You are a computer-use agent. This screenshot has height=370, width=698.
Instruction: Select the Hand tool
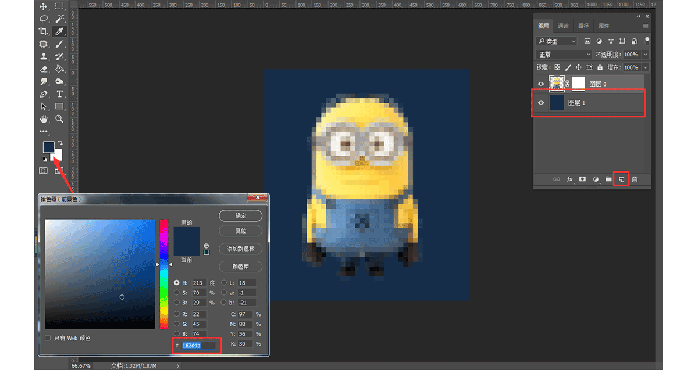[44, 118]
